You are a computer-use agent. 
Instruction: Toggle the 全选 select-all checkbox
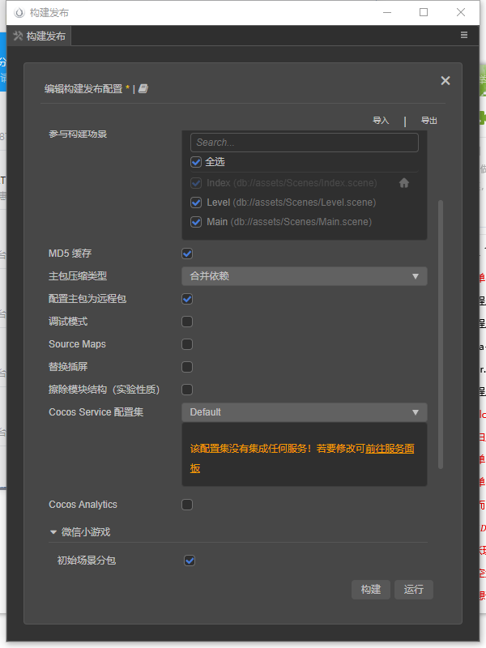196,161
